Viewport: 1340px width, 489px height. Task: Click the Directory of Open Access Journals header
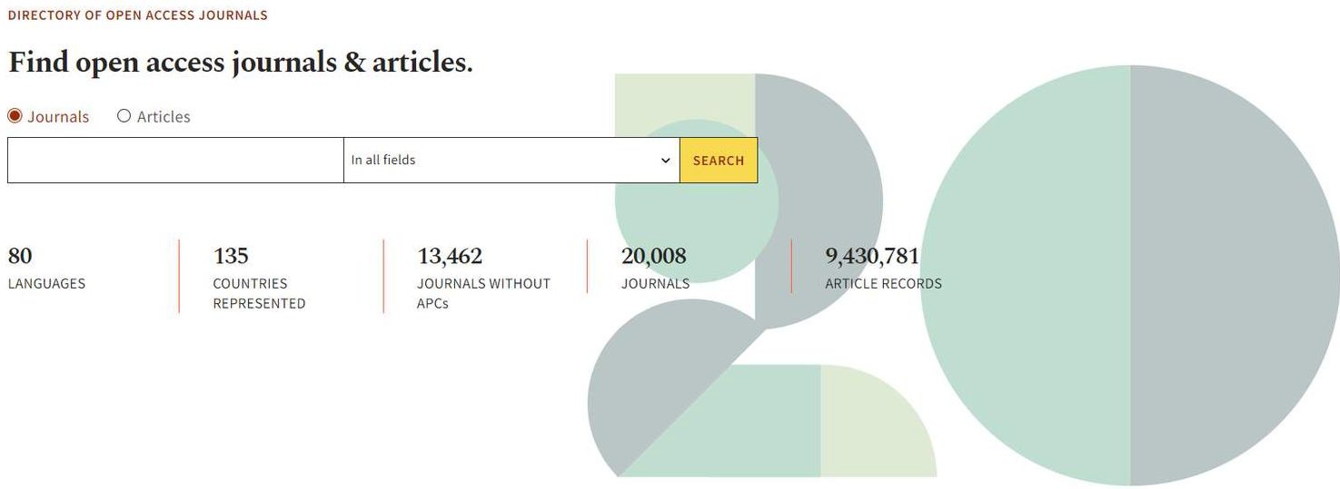point(137,15)
